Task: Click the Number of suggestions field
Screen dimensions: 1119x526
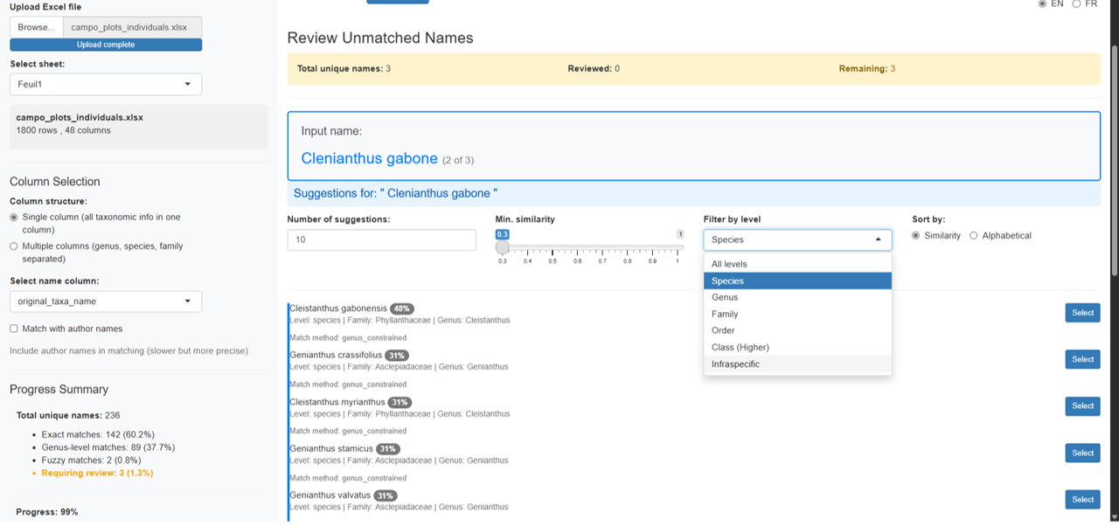Action: click(381, 240)
